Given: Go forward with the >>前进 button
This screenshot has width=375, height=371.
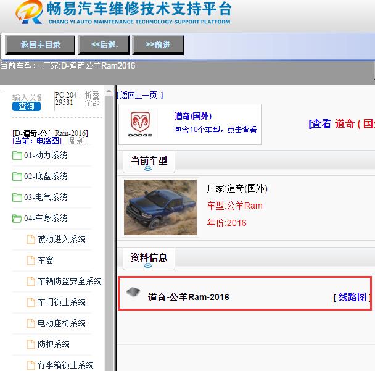Looking at the screenshot, I should (x=158, y=45).
